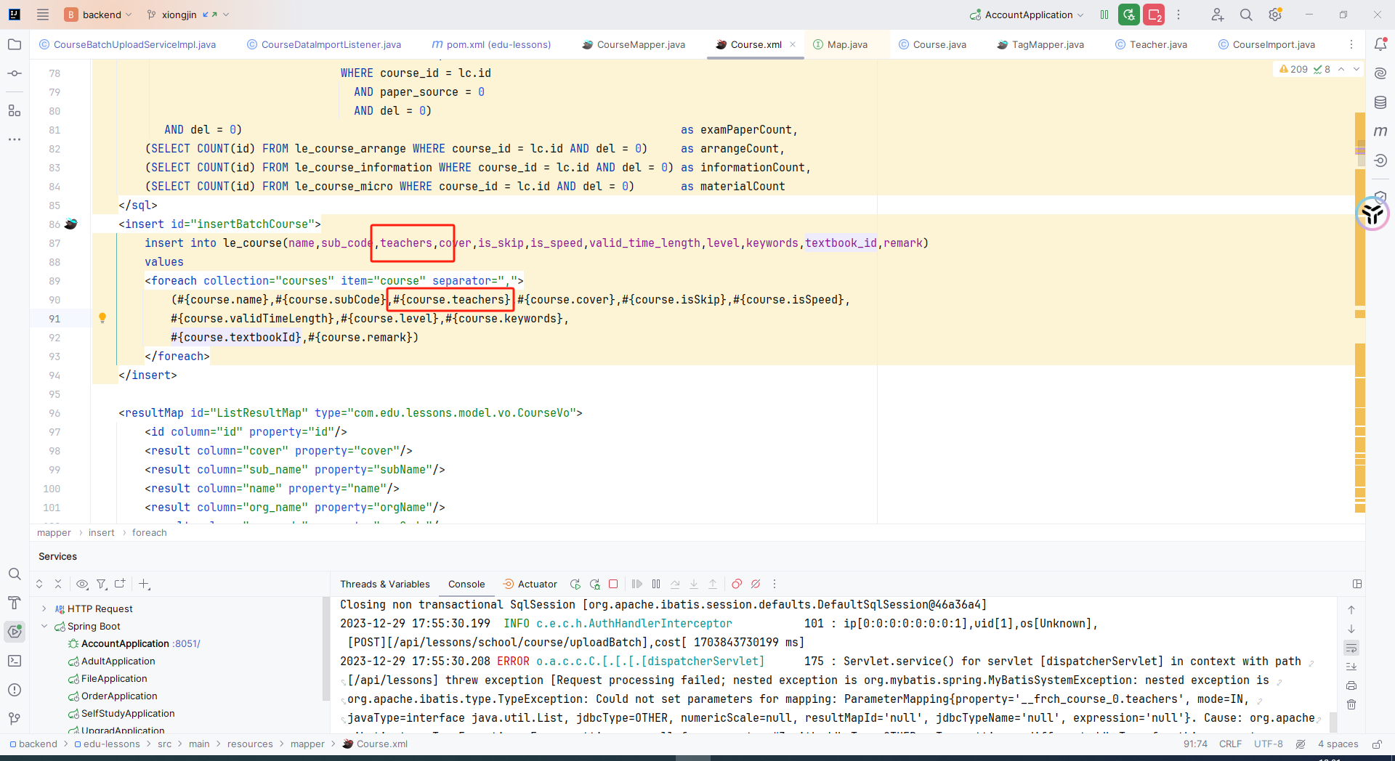1395x761 pixels.
Task: Click the console vertical scrollbar thumb
Action: click(x=1333, y=722)
